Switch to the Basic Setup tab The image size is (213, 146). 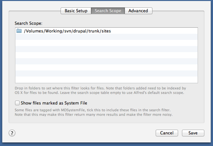pos(76,11)
